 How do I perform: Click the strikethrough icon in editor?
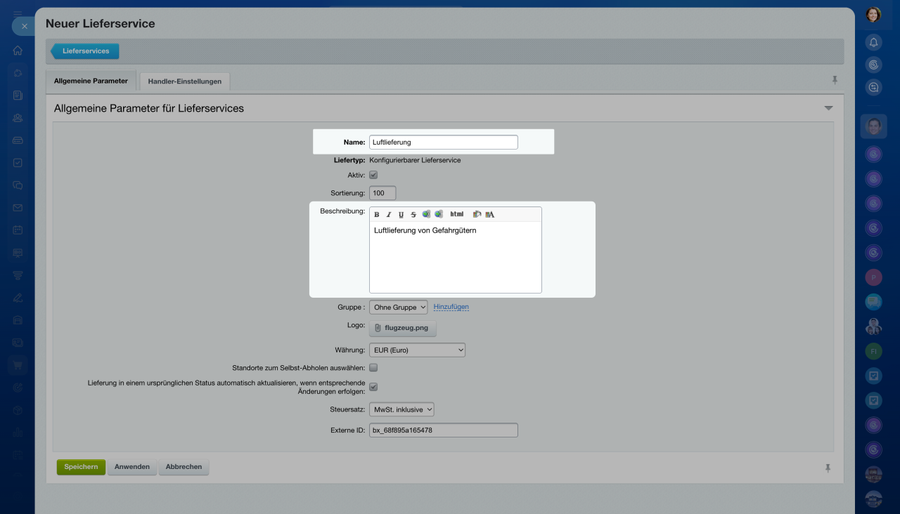pyautogui.click(x=413, y=215)
